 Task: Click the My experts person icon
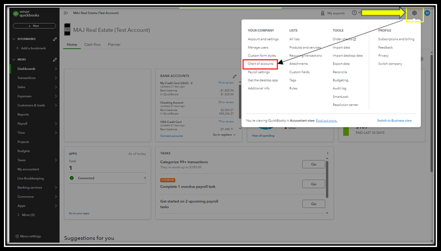pos(323,13)
